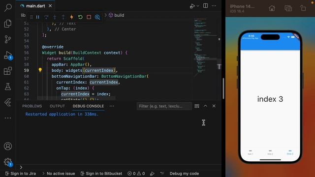
Task: Grab the debug toolbar drag handle
Action: tap(31, 17)
